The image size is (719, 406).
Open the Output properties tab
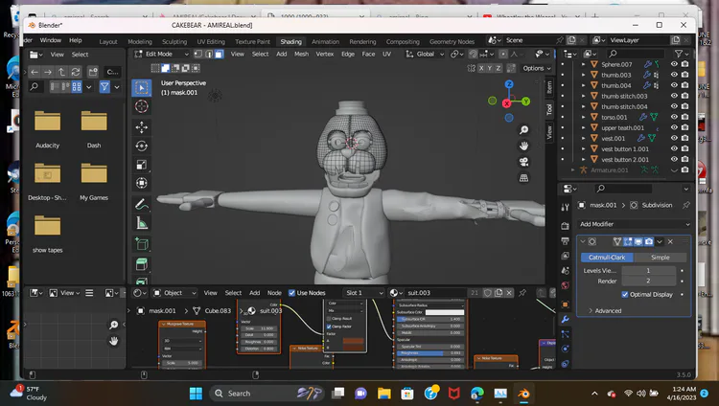click(565, 241)
